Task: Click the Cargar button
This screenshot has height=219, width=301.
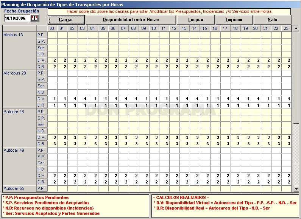Action: tap(66, 20)
